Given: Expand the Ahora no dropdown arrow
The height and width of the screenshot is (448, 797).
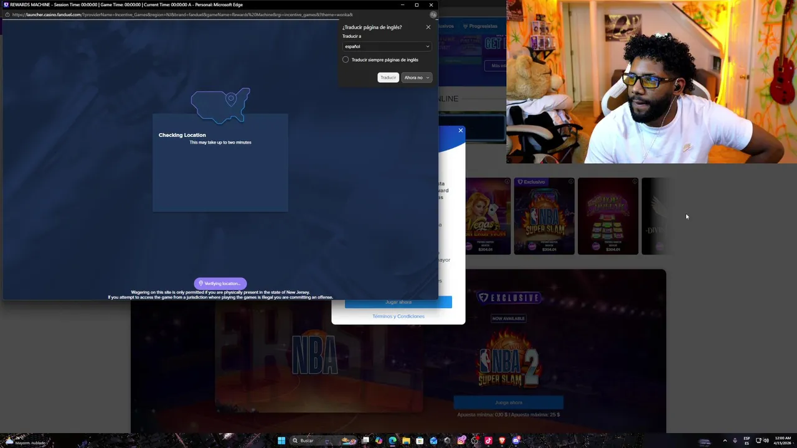Looking at the screenshot, I should click(427, 78).
